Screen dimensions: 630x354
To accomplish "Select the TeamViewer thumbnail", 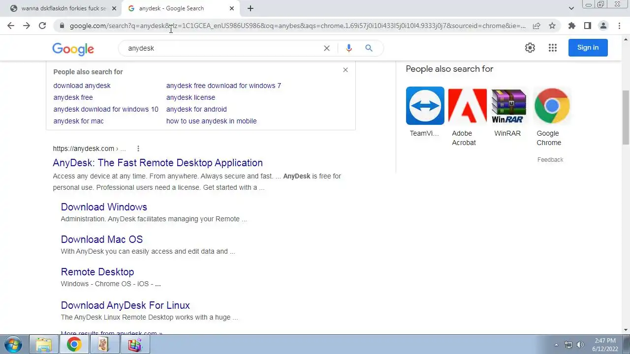I will pos(425,106).
